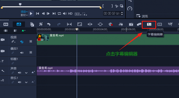The width and height of the screenshot is (179, 98).
Task: Jump to the start of project
Action: [x=37, y=14]
